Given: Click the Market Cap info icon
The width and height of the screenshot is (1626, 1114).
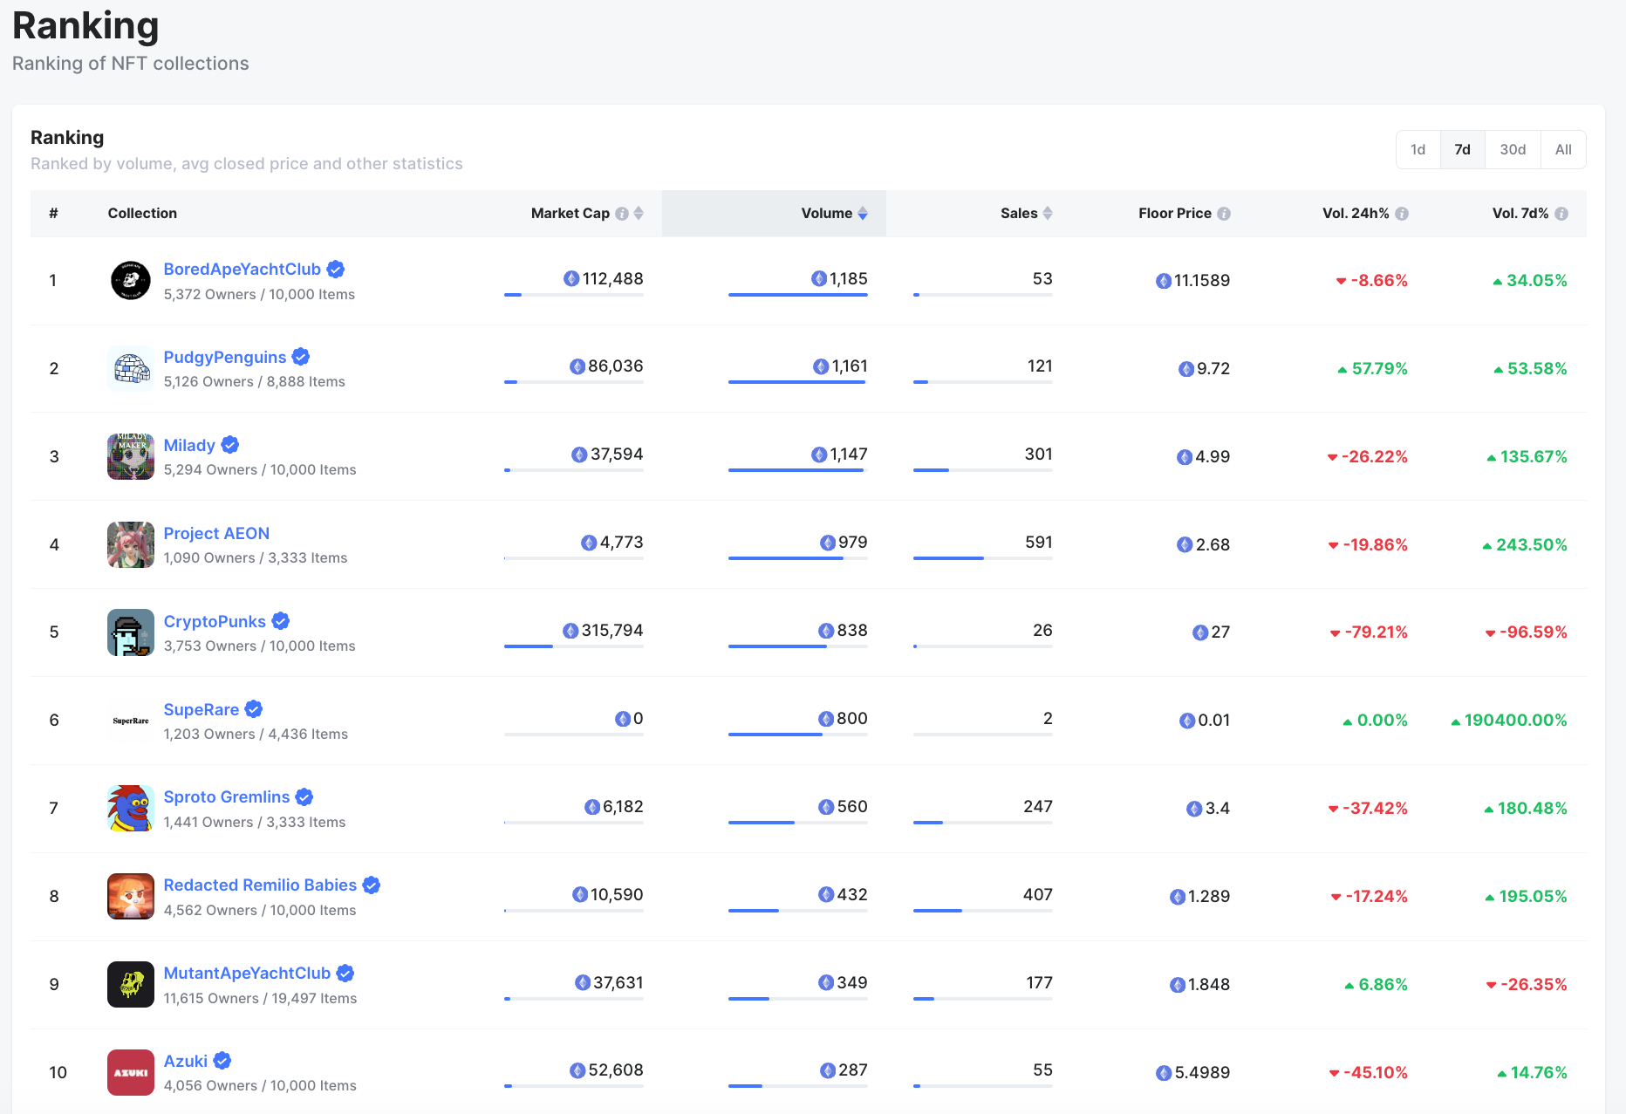Looking at the screenshot, I should [x=622, y=214].
